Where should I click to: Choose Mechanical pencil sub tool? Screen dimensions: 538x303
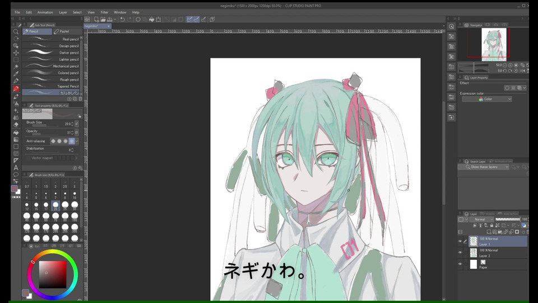(52, 66)
